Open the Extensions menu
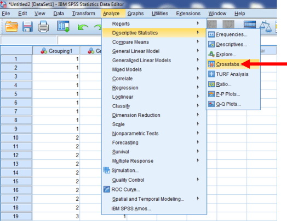287x221 pixels. click(x=188, y=14)
